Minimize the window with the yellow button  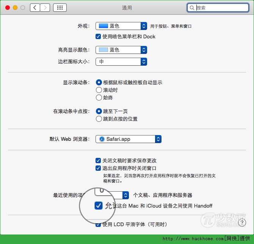point(15,8)
